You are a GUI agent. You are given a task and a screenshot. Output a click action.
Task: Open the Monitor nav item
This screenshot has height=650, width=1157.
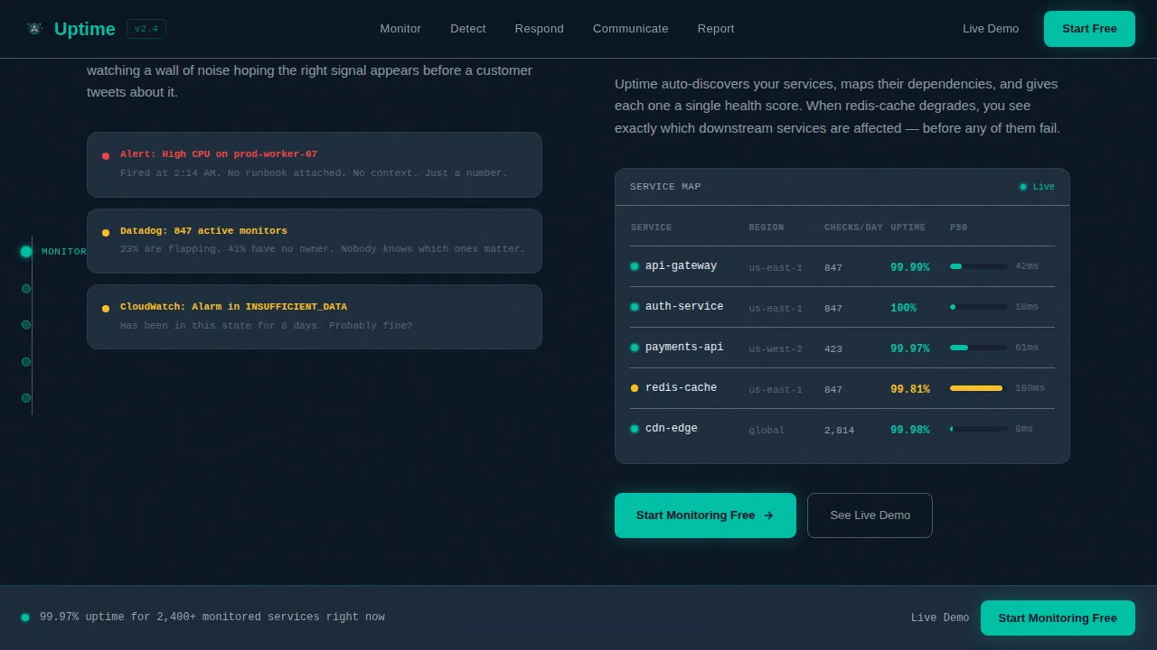[400, 29]
